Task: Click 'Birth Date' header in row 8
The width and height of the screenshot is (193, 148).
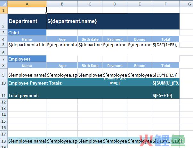Action: (90, 65)
